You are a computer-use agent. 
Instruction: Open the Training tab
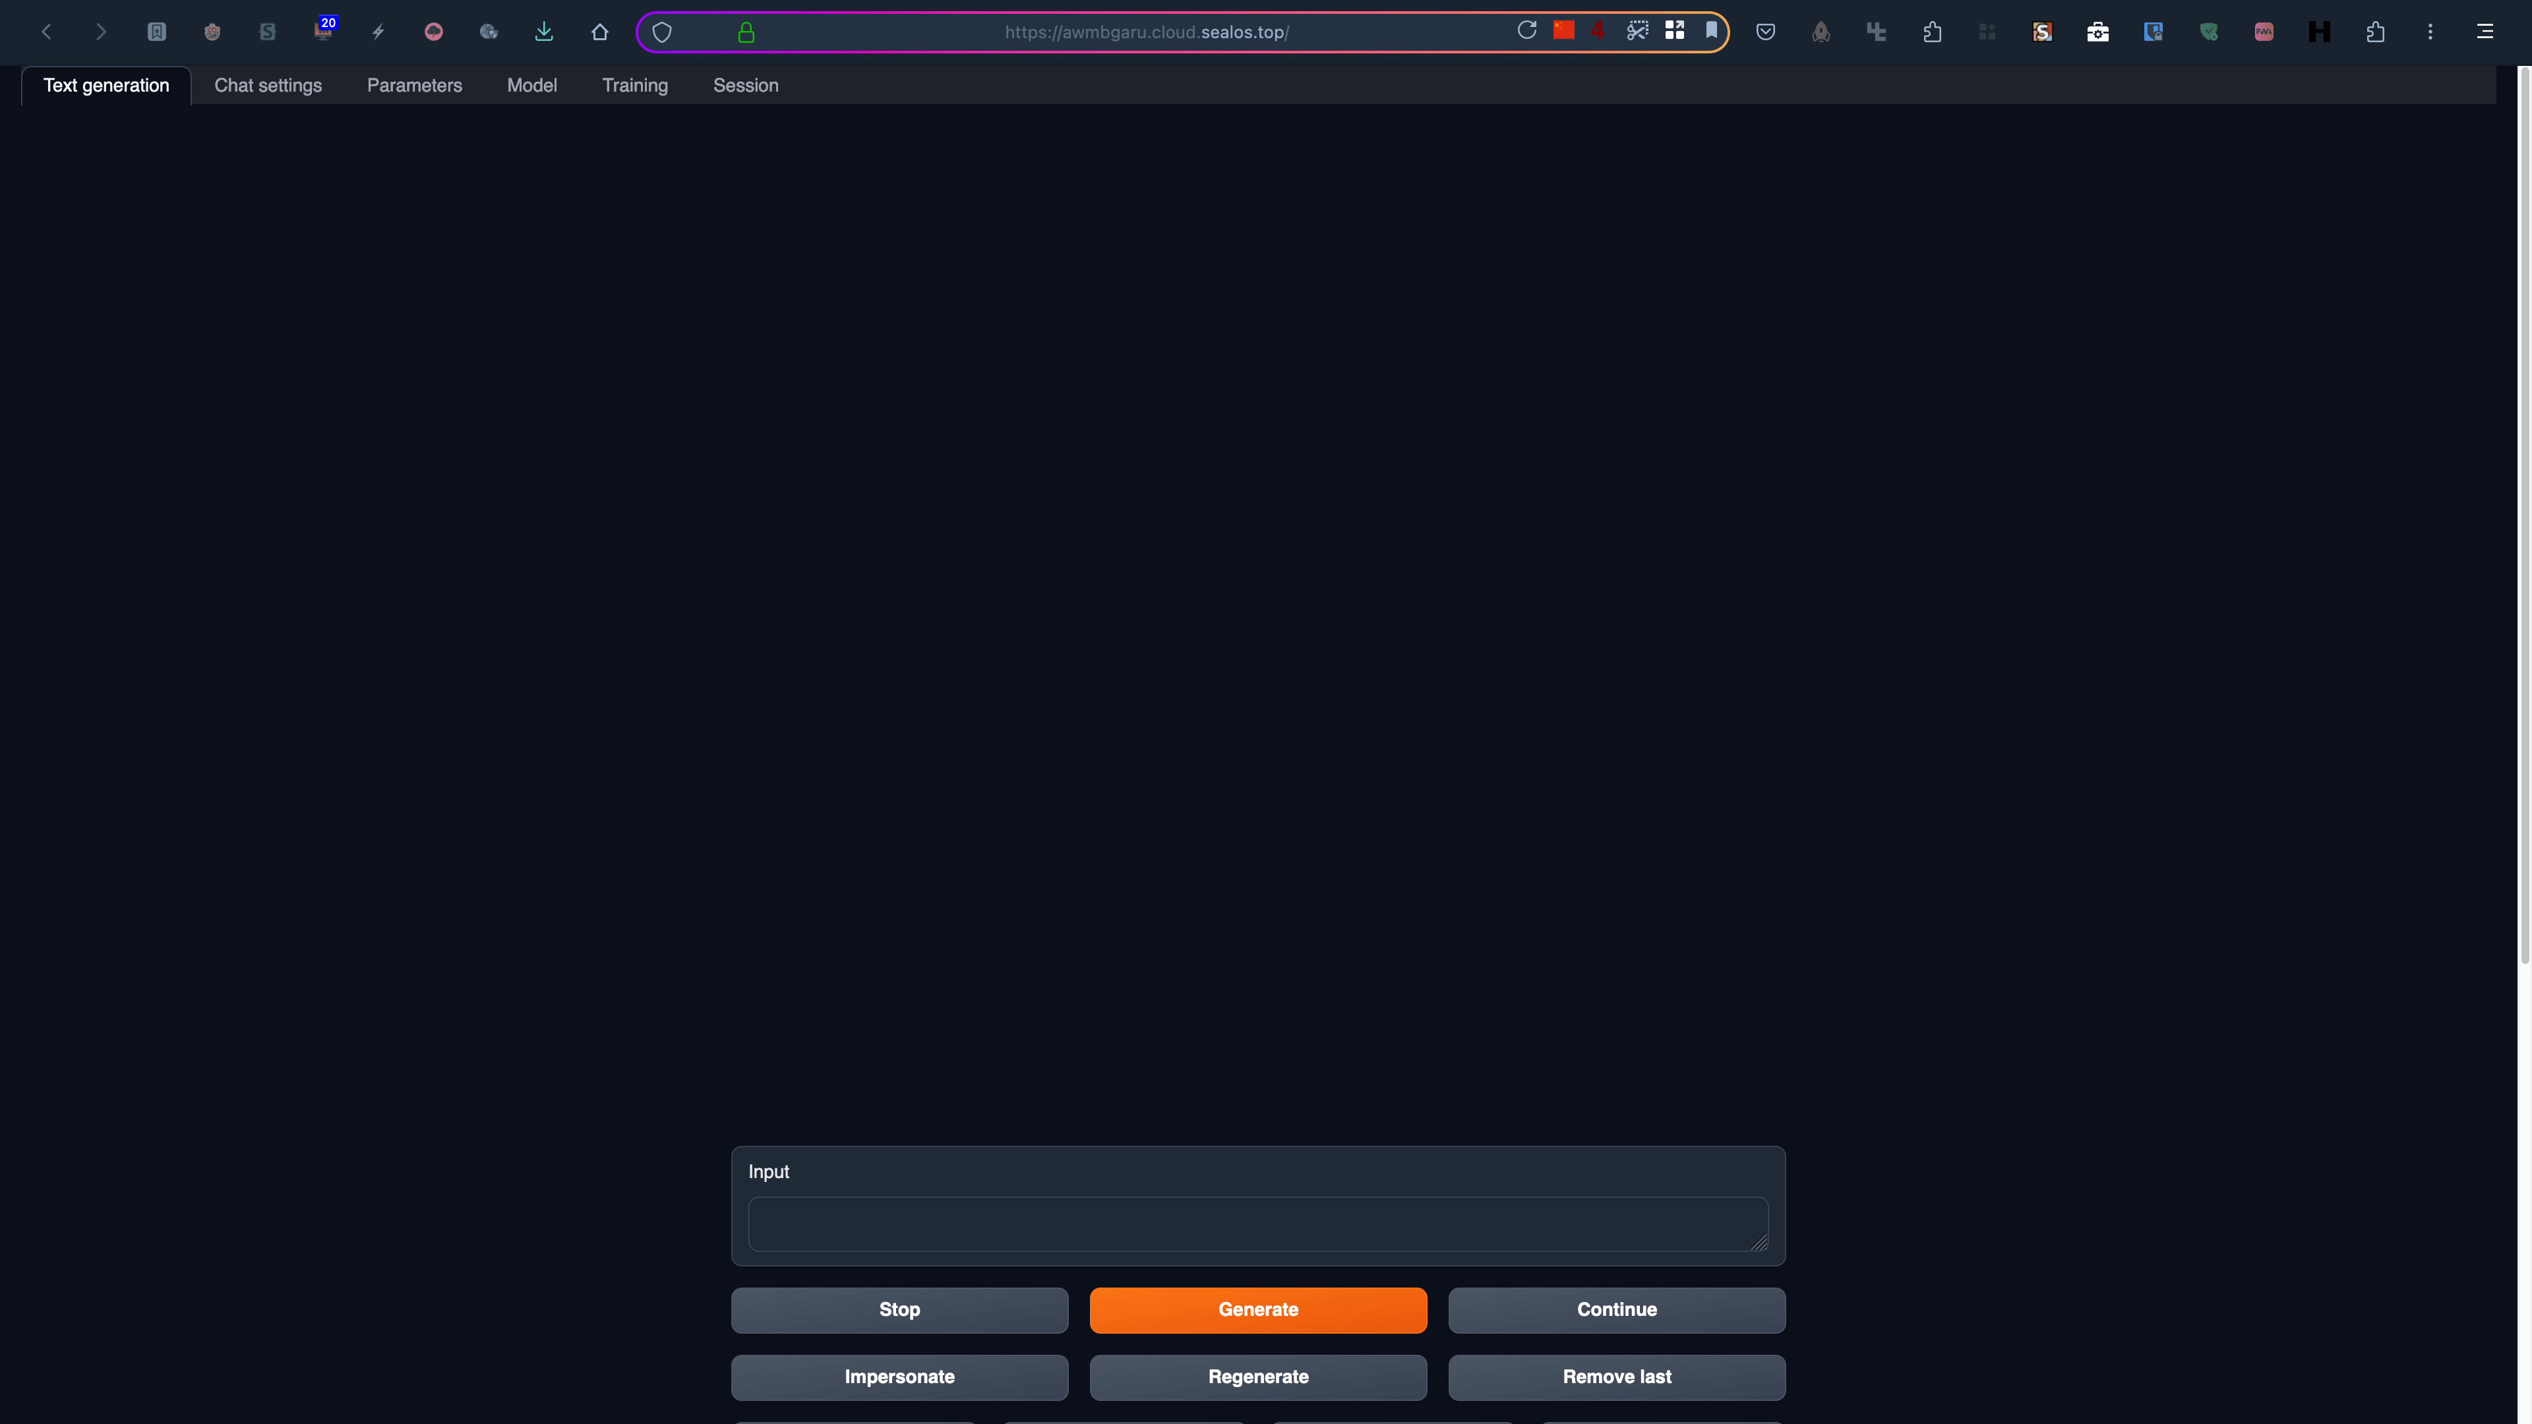pos(635,86)
